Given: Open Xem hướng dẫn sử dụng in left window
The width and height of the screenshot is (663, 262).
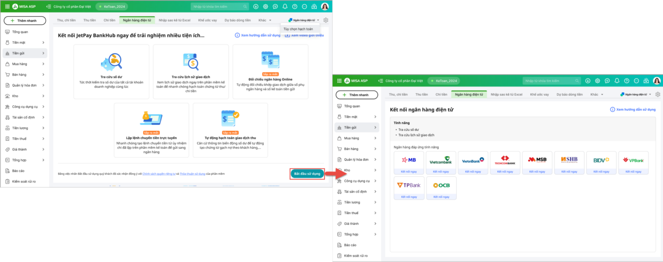Looking at the screenshot, I should [258, 35].
